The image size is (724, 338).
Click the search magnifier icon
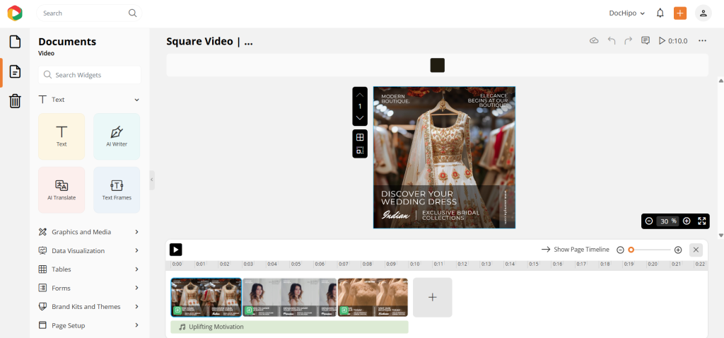132,13
